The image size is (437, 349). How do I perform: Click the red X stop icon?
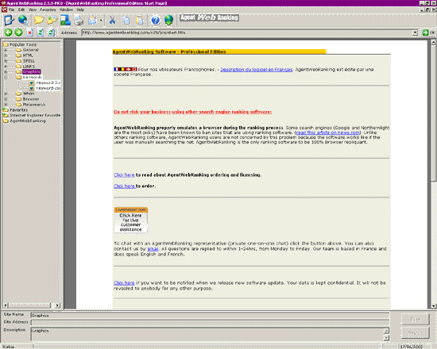point(29,33)
